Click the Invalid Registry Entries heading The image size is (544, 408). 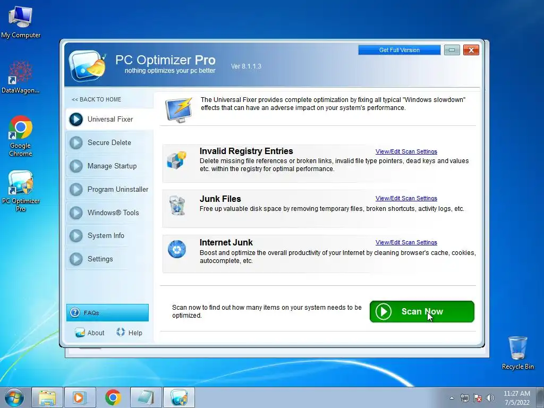coord(246,151)
